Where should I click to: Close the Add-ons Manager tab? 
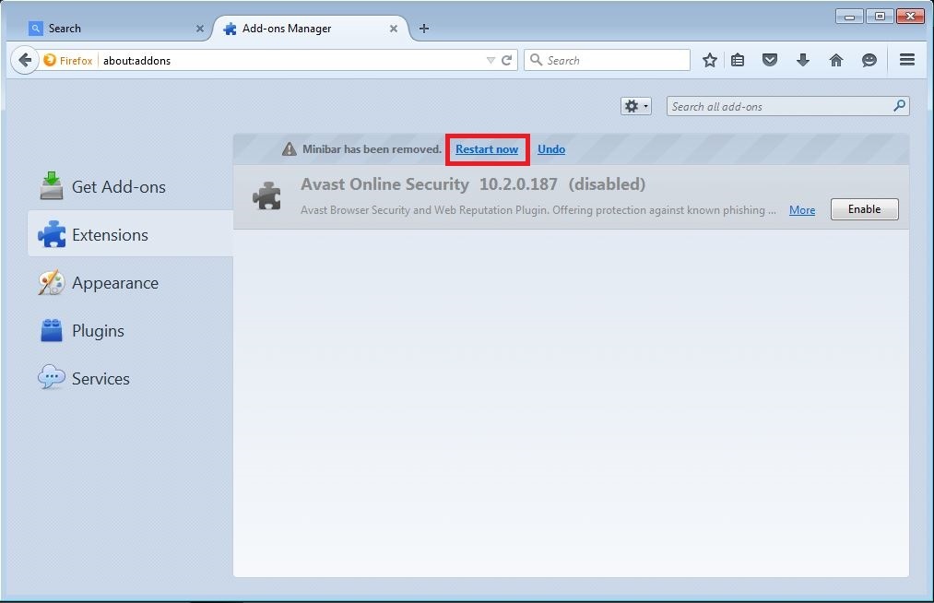tap(393, 29)
